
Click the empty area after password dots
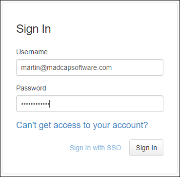click(106, 104)
